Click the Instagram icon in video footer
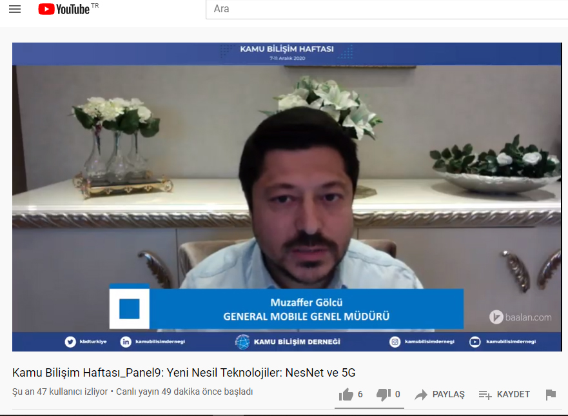The width and height of the screenshot is (568, 416). (395, 342)
